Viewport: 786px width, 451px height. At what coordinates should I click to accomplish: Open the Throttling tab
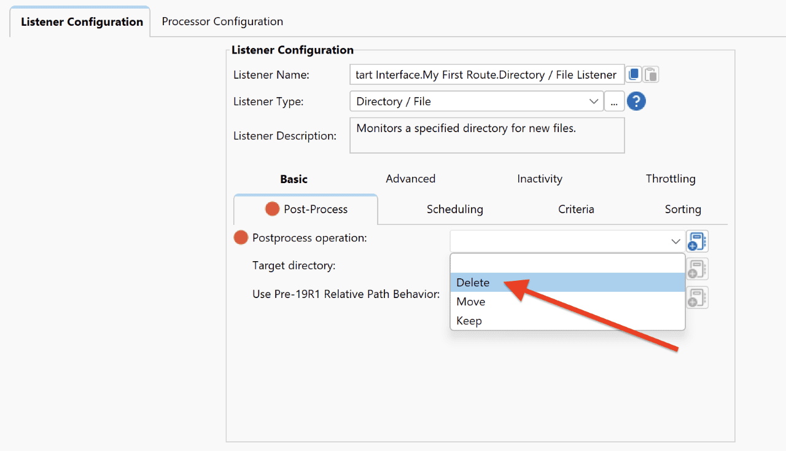(671, 179)
